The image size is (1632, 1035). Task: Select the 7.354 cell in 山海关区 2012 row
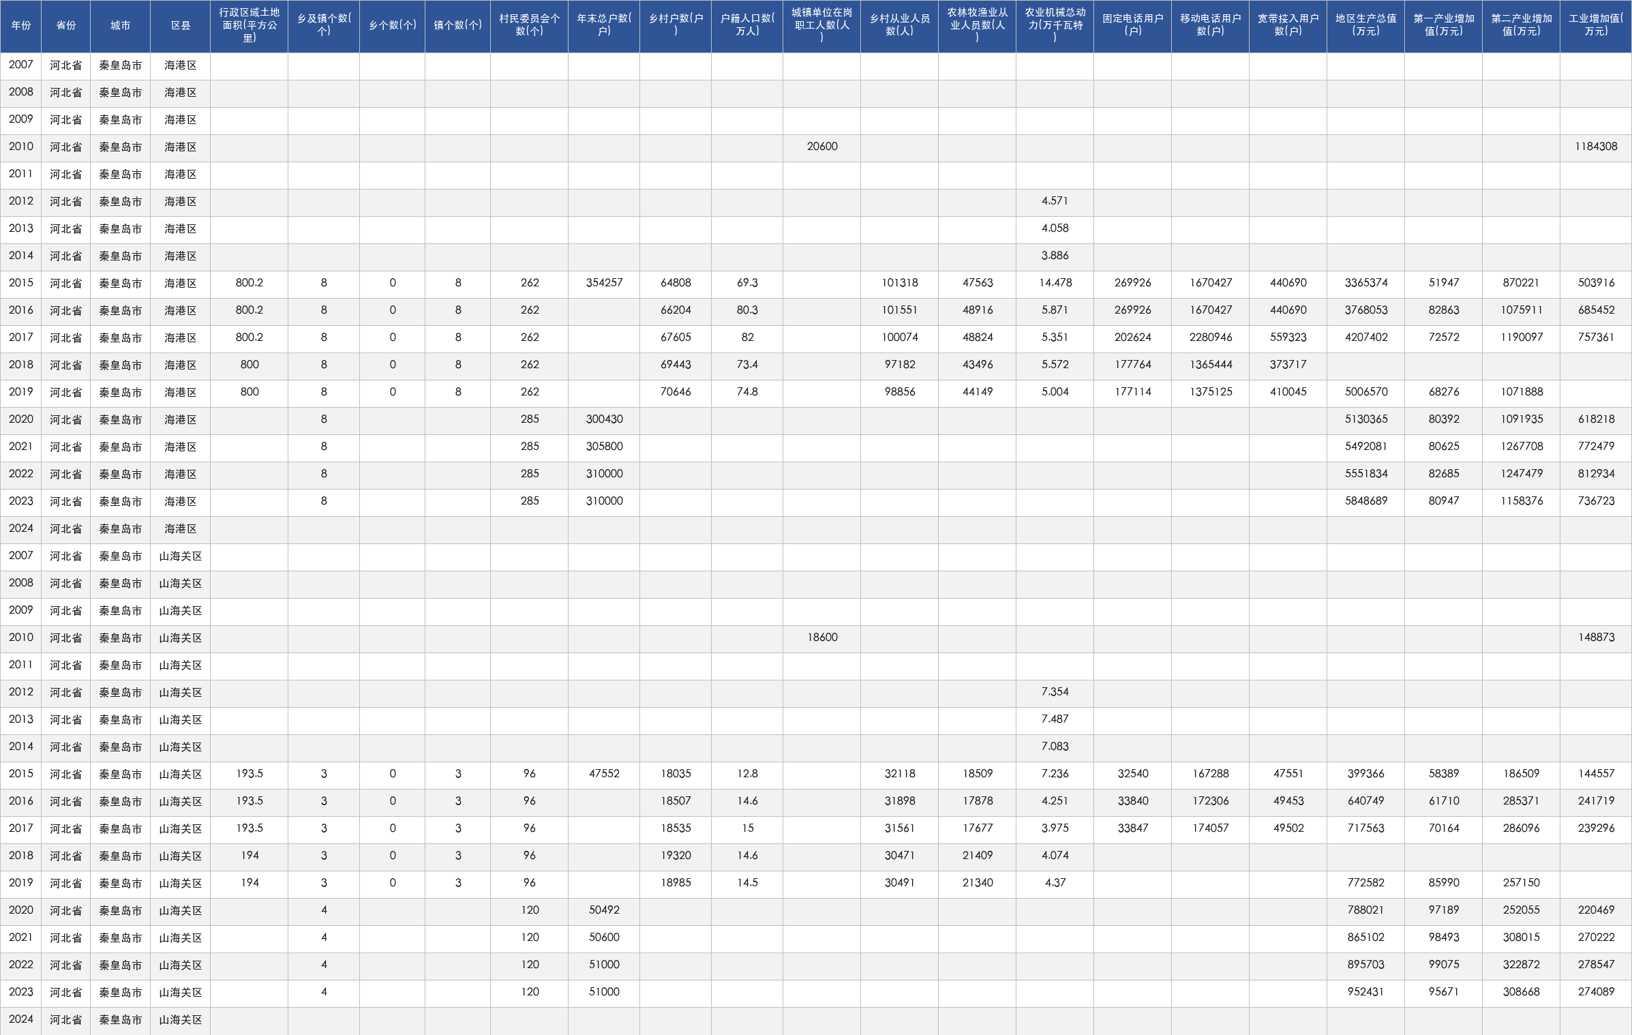pyautogui.click(x=1055, y=692)
